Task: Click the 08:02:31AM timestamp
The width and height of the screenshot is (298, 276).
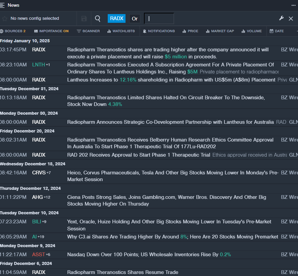Action: [13, 140]
